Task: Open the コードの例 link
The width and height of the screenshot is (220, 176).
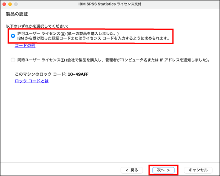Action: point(25,46)
